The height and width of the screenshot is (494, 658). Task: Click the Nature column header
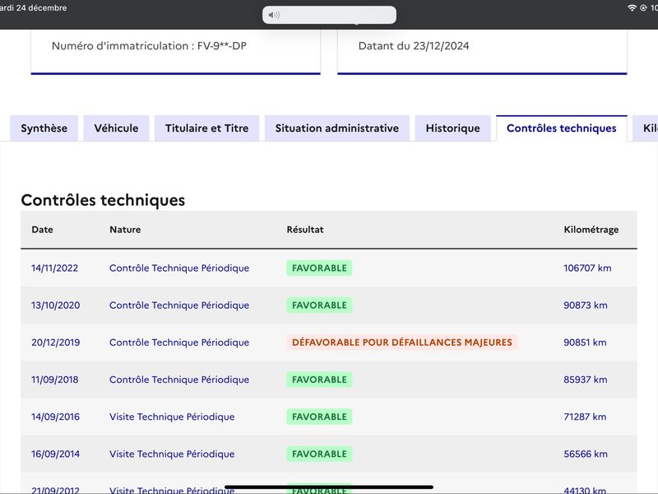[x=125, y=230]
